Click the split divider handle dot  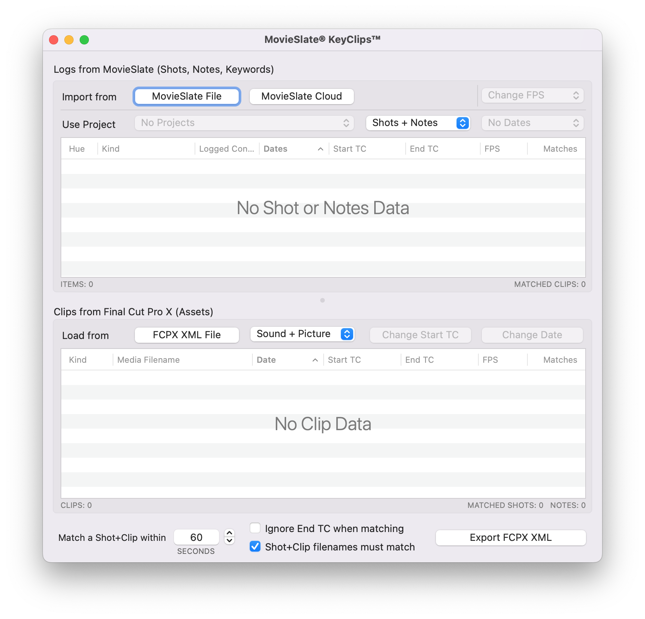click(x=322, y=300)
